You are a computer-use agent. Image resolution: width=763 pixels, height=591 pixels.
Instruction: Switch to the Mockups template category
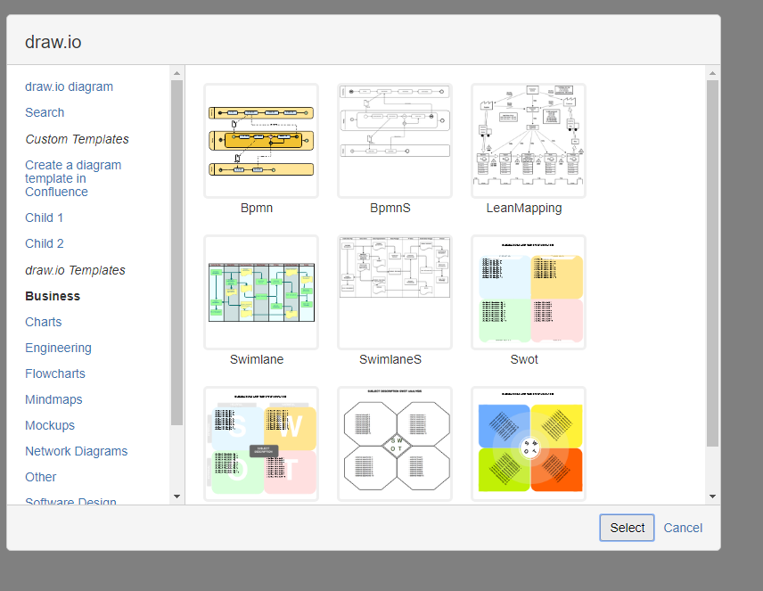coord(50,425)
